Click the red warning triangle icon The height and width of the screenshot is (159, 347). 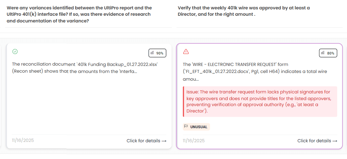coord(186,52)
